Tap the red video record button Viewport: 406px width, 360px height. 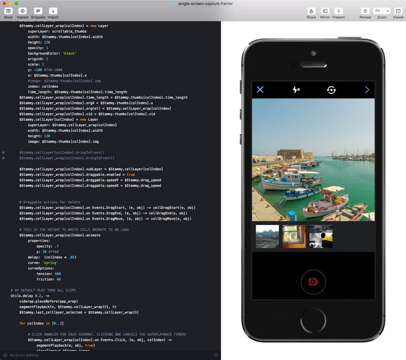click(313, 282)
